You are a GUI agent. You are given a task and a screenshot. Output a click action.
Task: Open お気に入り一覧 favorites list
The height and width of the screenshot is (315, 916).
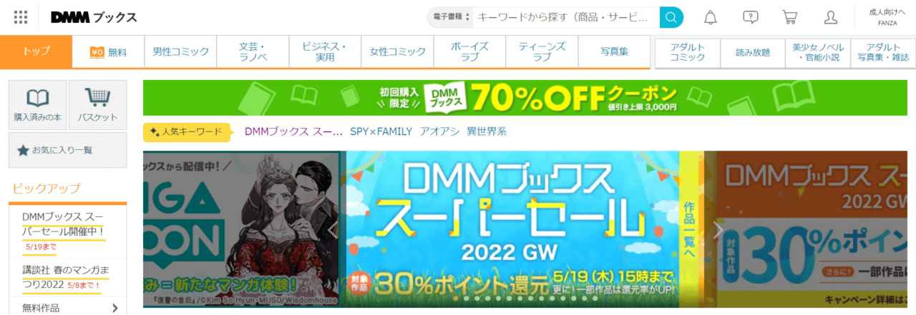coord(67,150)
